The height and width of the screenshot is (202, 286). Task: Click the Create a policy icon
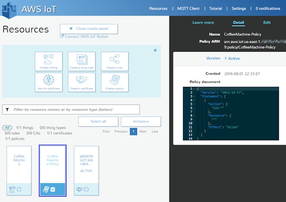click(x=114, y=82)
